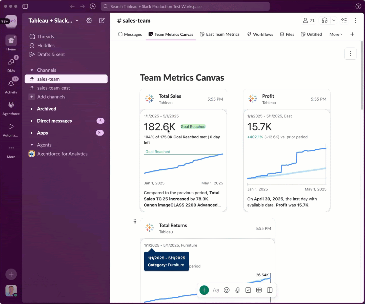Image resolution: width=365 pixels, height=304 pixels.
Task: Switch to the East Team Metrics tab
Action: tap(219, 34)
